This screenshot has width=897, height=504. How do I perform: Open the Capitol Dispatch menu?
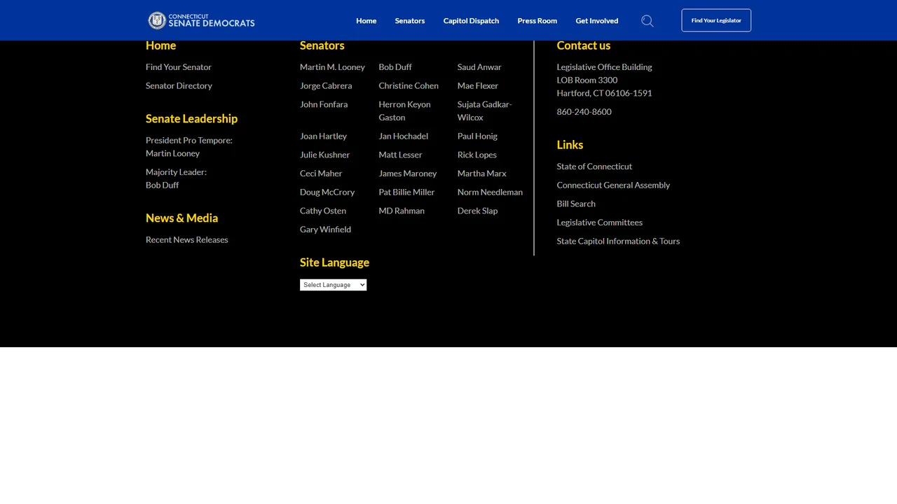click(471, 20)
